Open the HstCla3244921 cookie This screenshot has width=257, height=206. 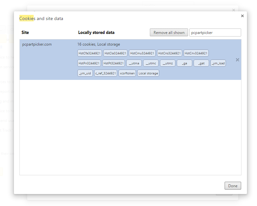(x=115, y=53)
